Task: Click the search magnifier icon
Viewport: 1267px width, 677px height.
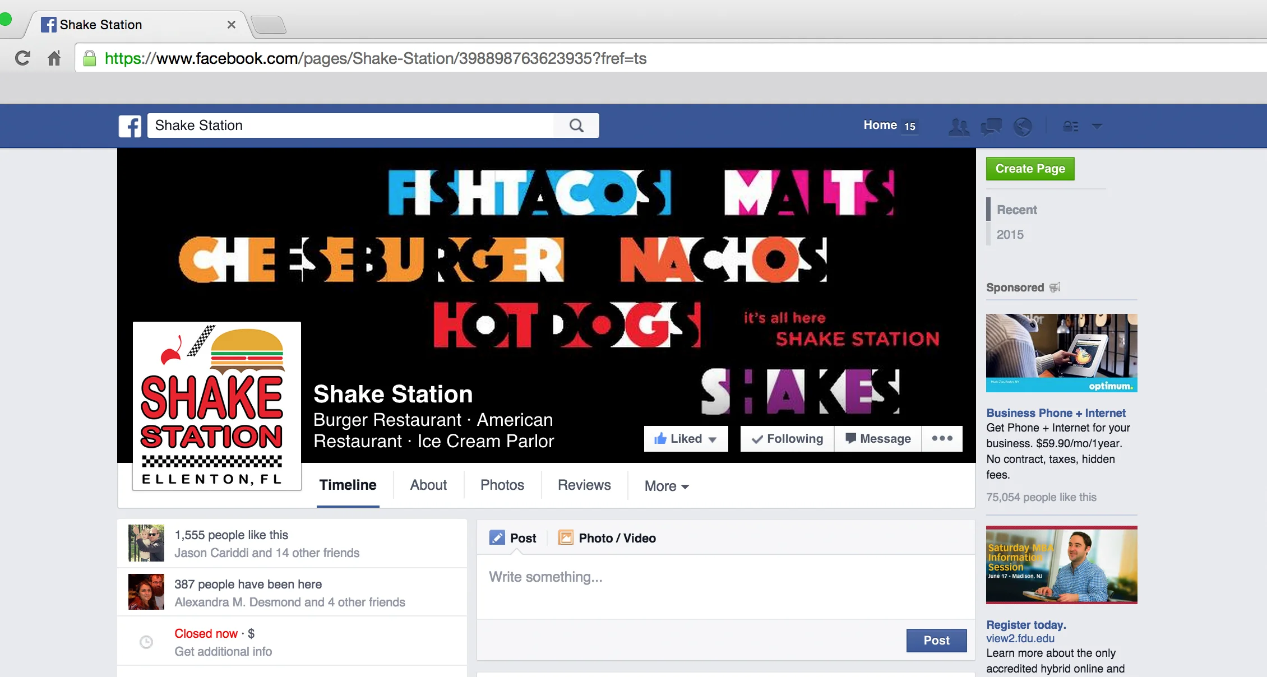Action: (x=576, y=126)
